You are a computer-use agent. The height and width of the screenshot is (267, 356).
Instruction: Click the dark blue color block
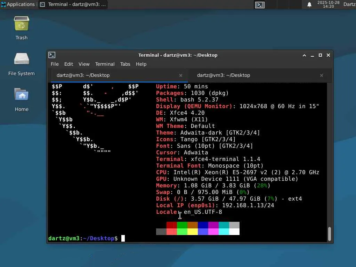coord(203,225)
